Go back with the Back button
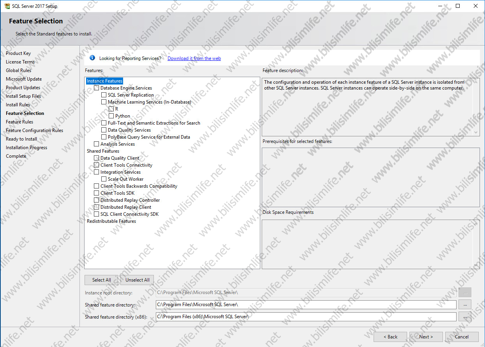485x347 pixels. click(x=390, y=337)
